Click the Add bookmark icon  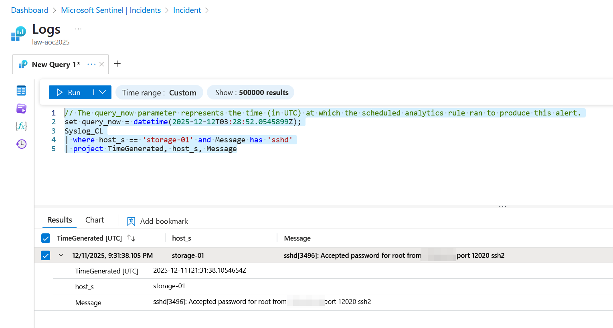[131, 221]
